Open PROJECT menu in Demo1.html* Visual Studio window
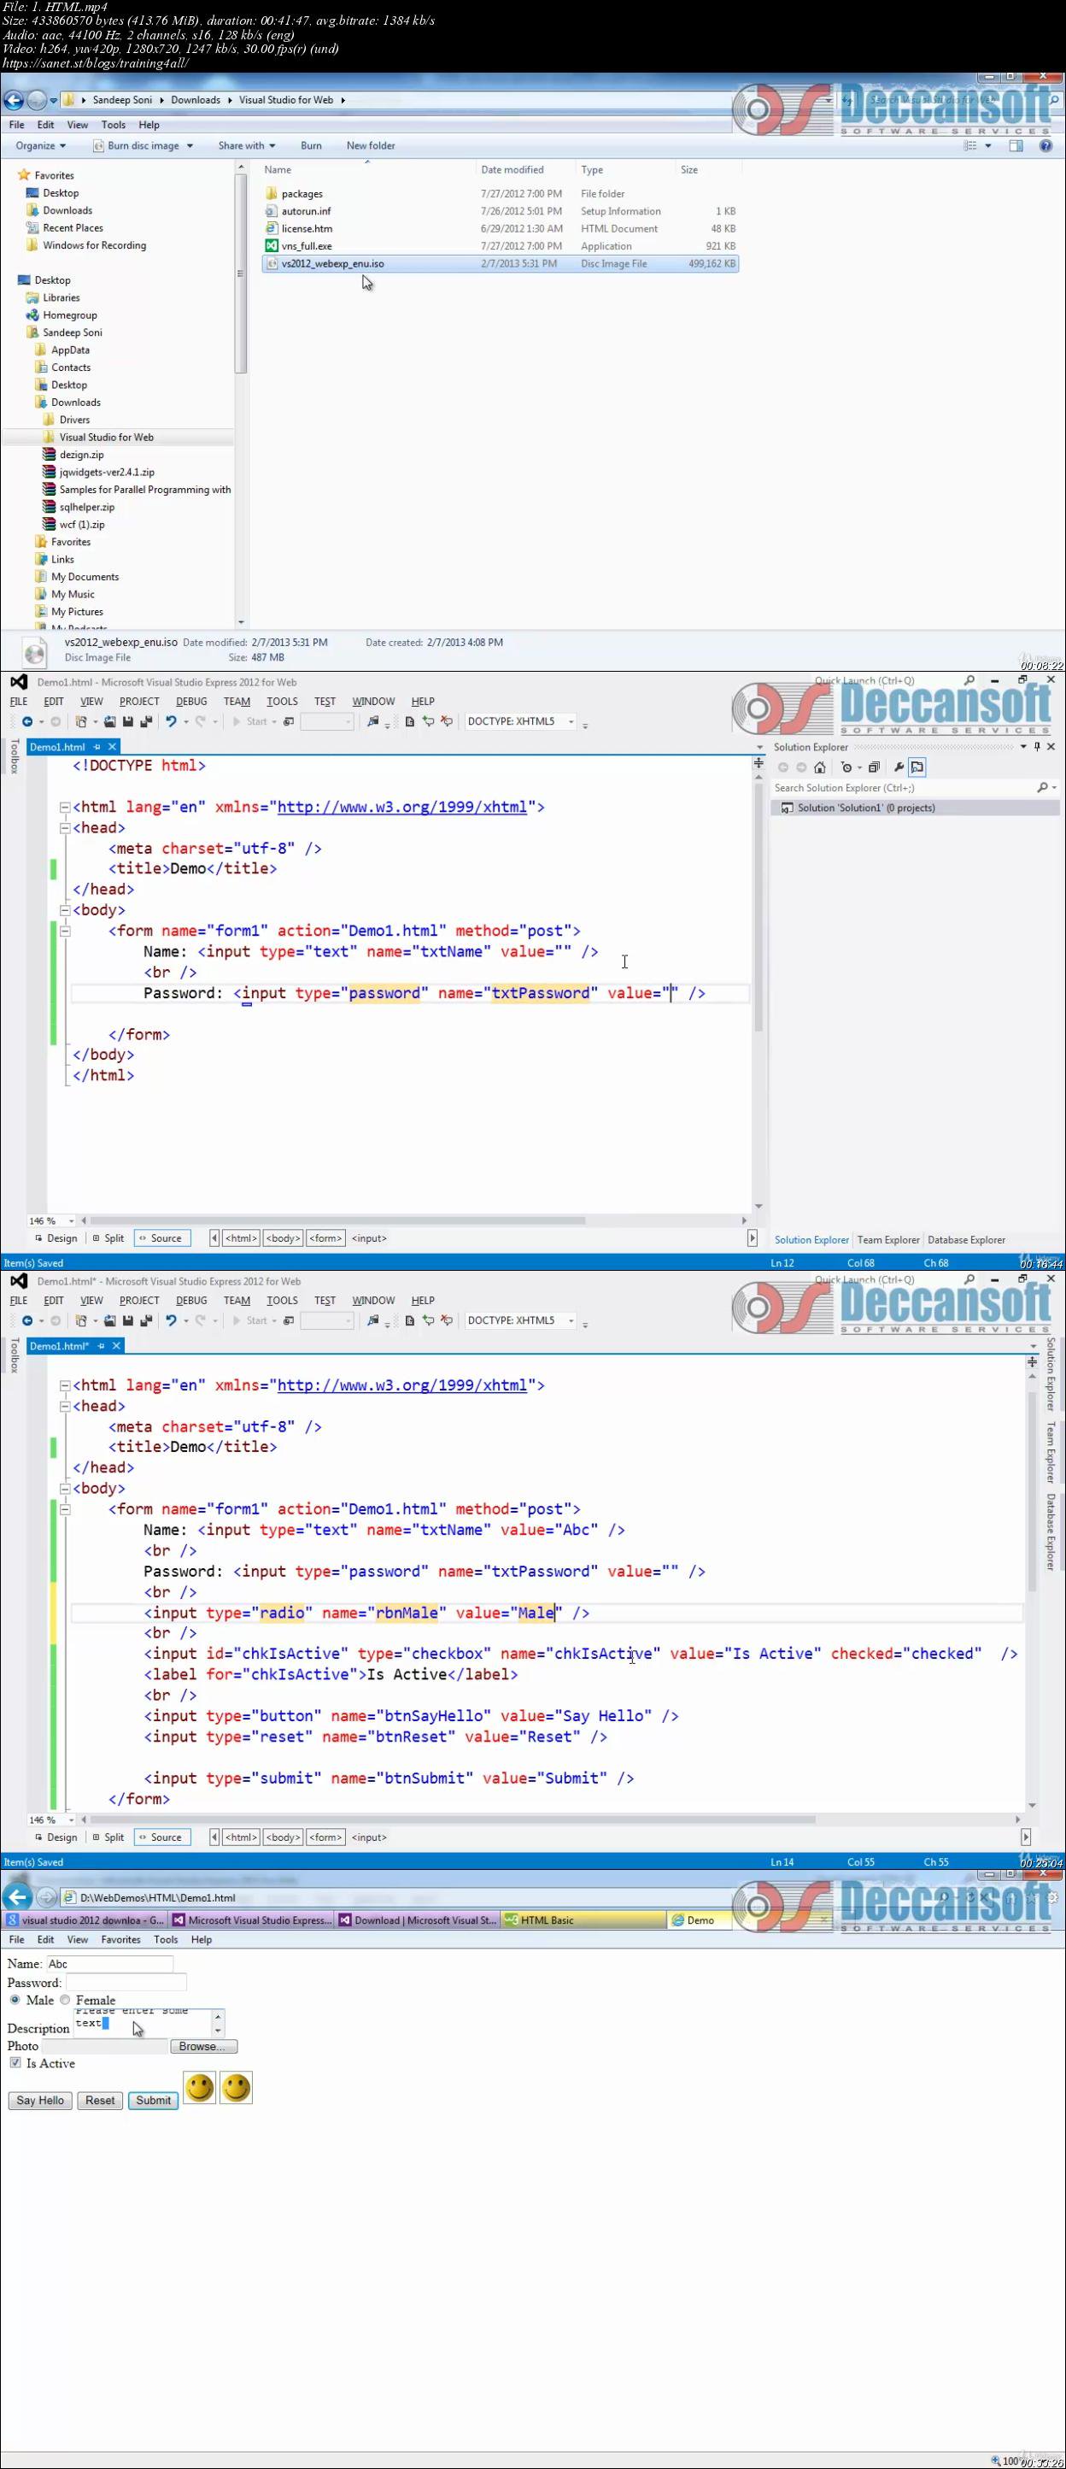 139,1301
